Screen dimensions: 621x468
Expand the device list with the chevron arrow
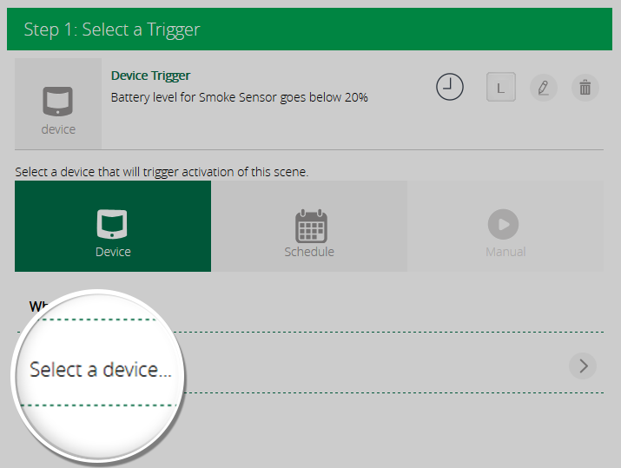[x=583, y=366]
